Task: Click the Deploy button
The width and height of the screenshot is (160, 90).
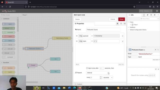Action: (144, 11)
